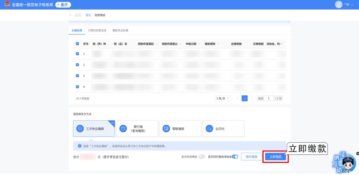Image resolution: width=359 pixels, height=175 pixels.
Task: Click the 银行端查询缴款 payment icon
Action: pyautogui.click(x=123, y=129)
